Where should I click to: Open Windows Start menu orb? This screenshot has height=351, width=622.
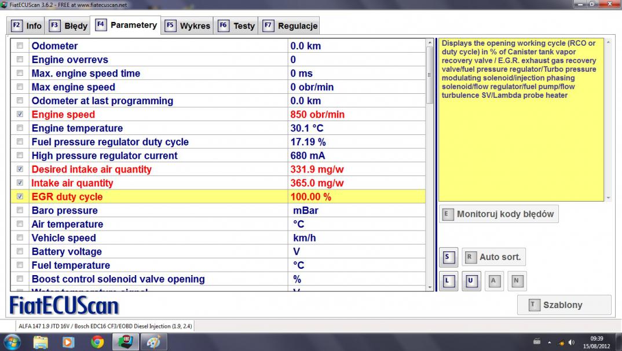point(12,342)
